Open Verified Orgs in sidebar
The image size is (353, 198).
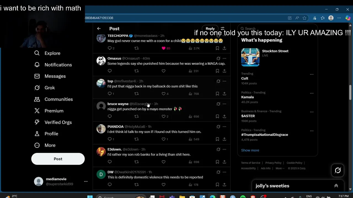[53, 122]
